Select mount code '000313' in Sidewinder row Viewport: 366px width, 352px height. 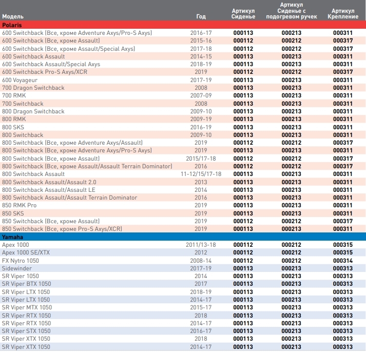pos(343,268)
